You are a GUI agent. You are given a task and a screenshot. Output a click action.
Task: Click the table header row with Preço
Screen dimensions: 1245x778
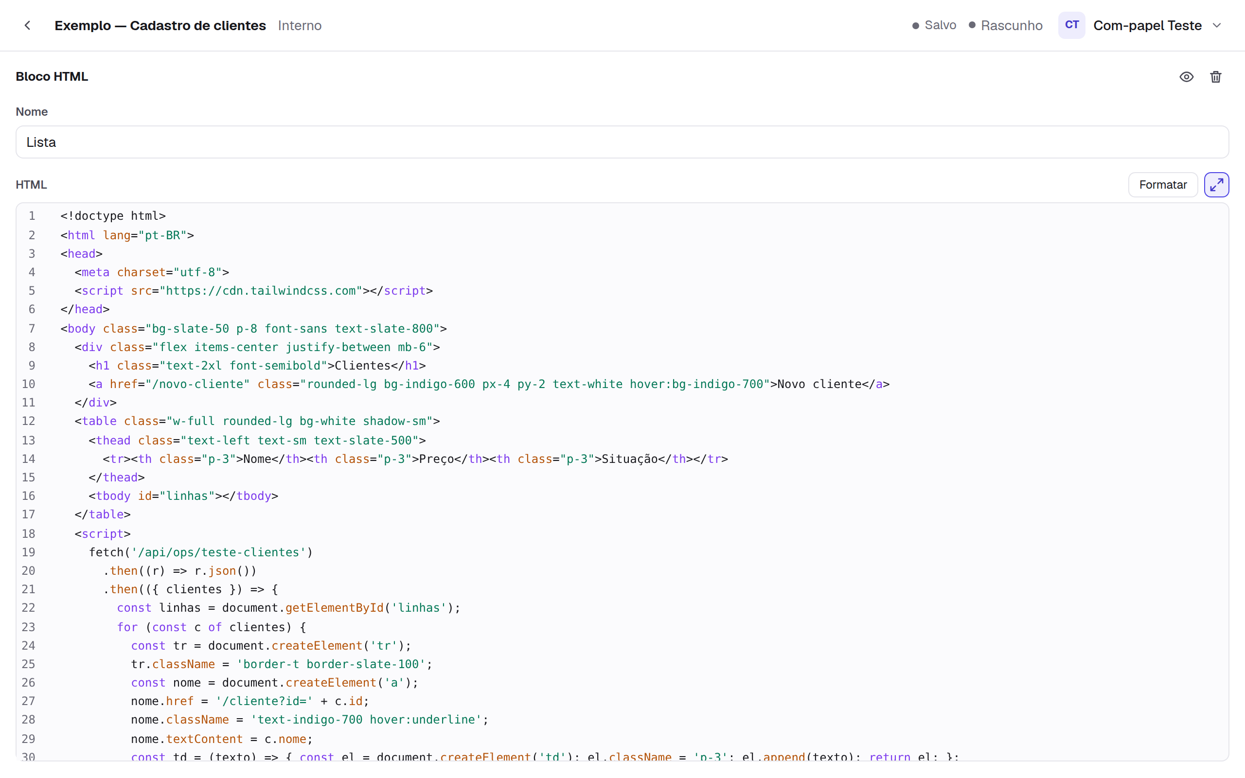[x=415, y=459]
